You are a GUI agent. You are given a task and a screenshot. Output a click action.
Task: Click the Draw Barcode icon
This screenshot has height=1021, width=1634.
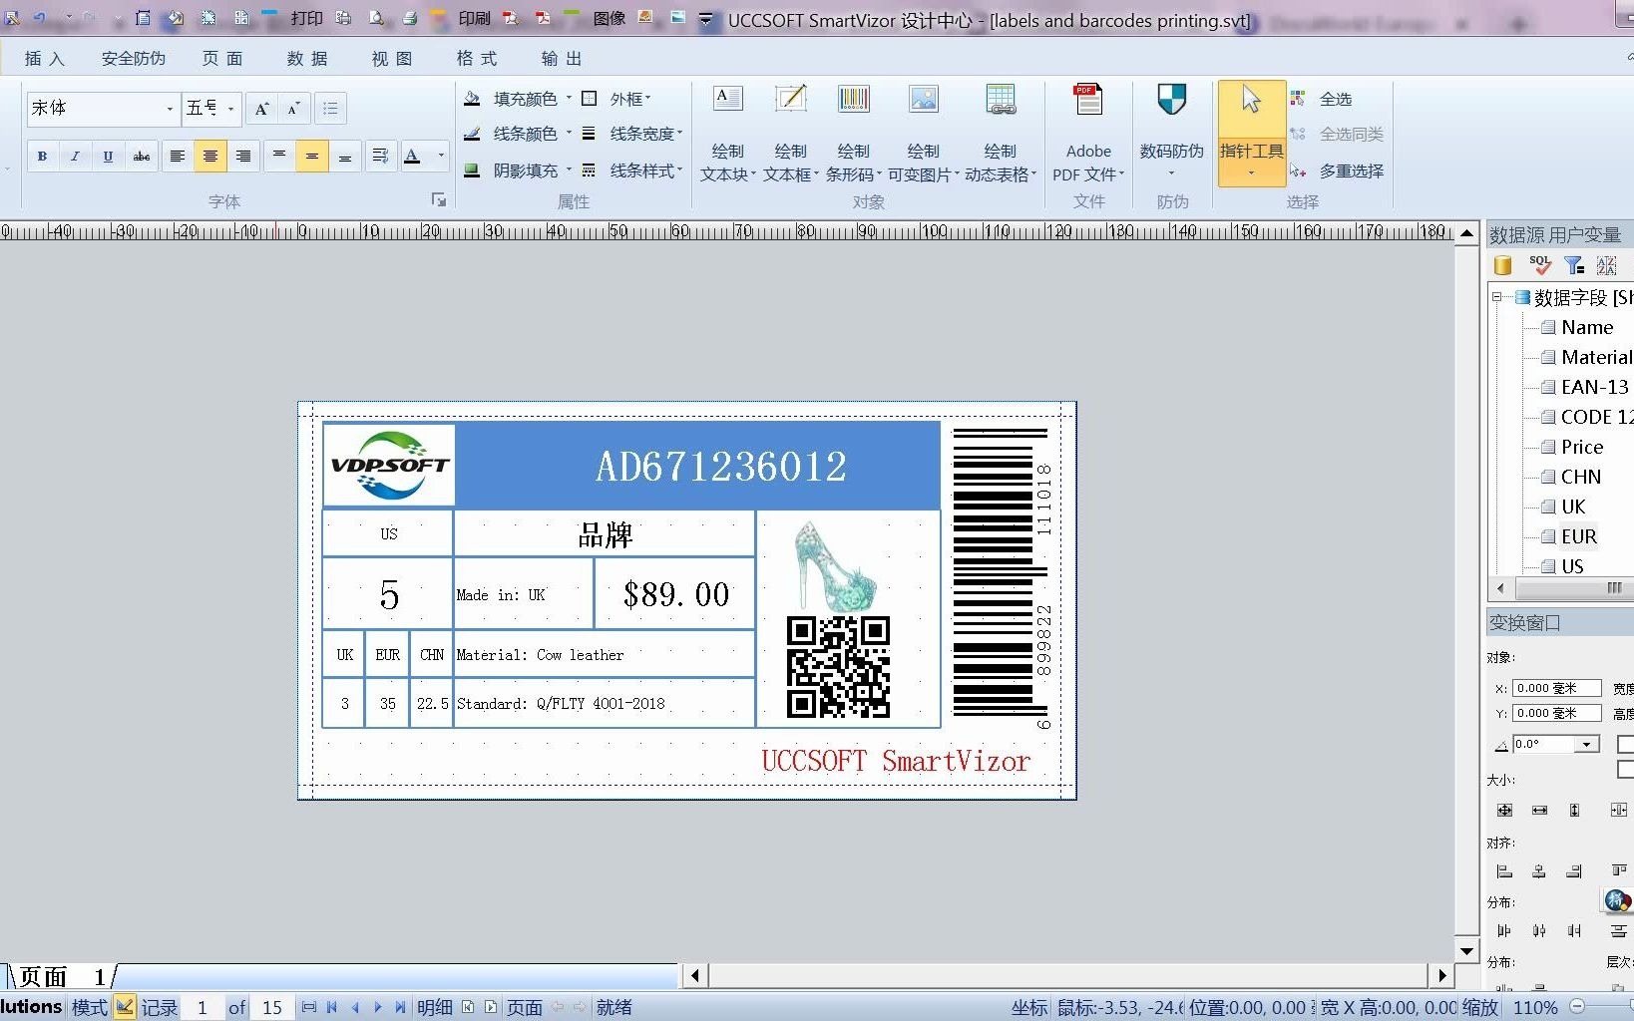coord(854,99)
